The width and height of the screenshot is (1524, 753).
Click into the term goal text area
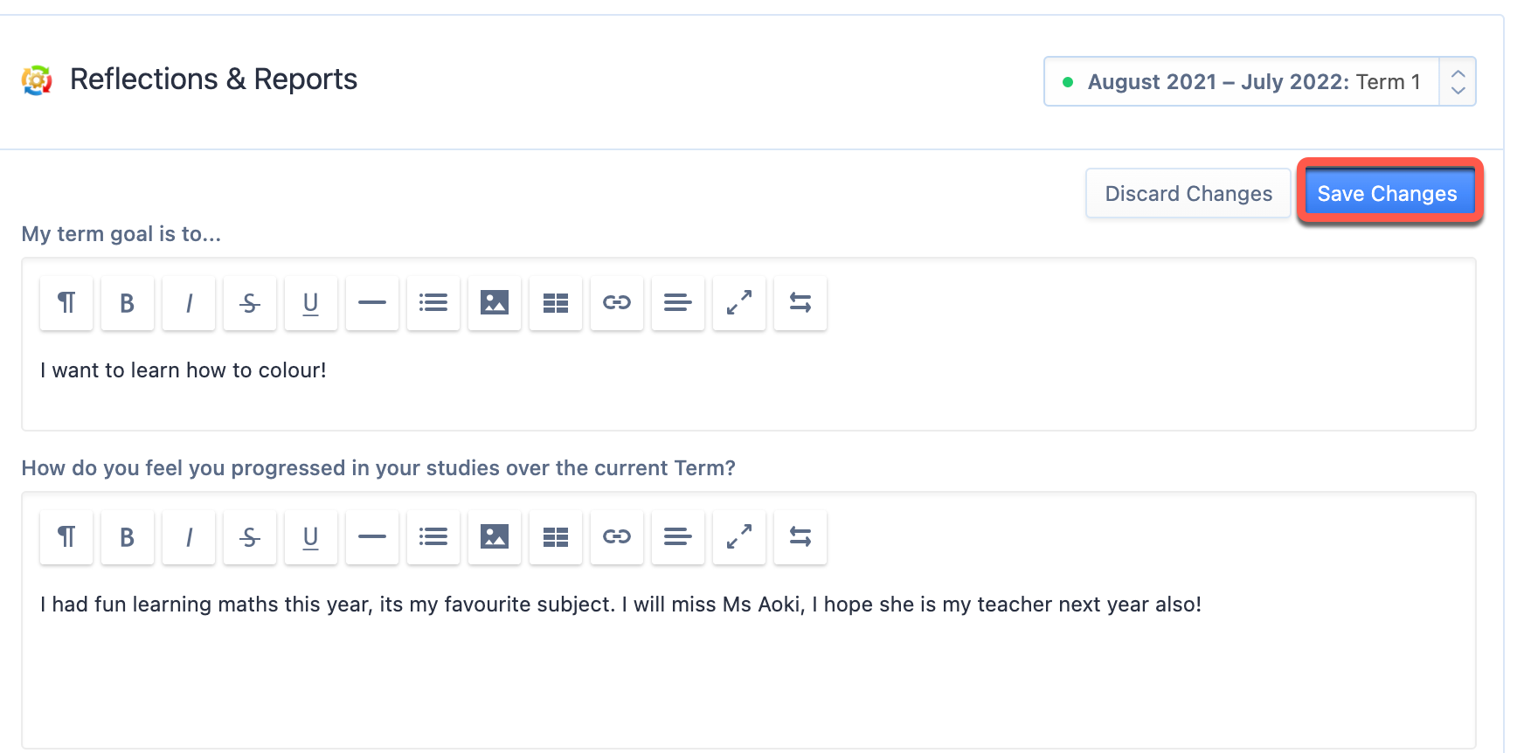tap(749, 381)
